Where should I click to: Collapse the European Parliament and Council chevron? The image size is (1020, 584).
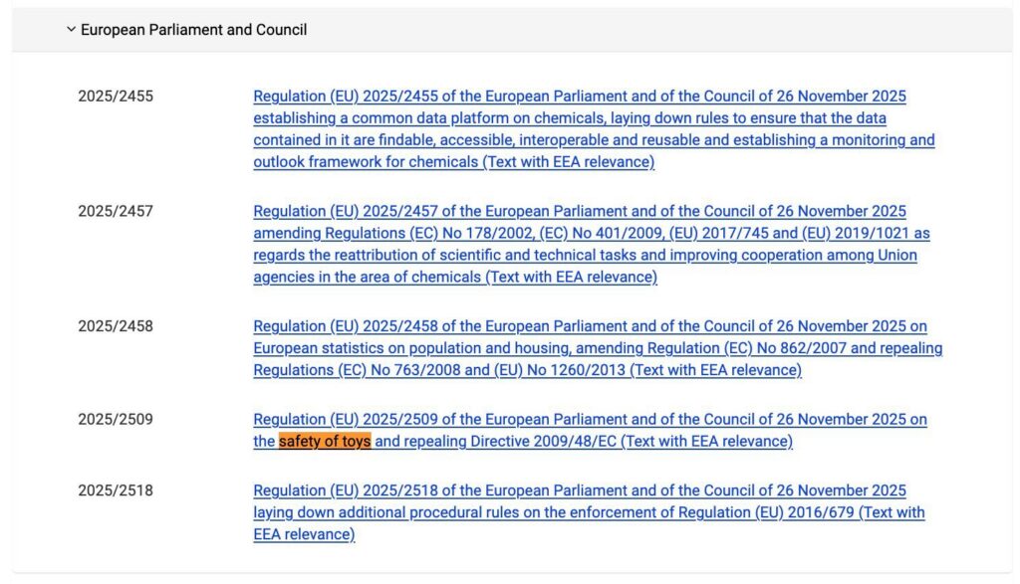click(71, 30)
